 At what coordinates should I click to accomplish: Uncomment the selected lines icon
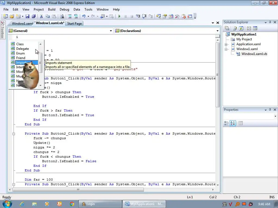(76, 17)
